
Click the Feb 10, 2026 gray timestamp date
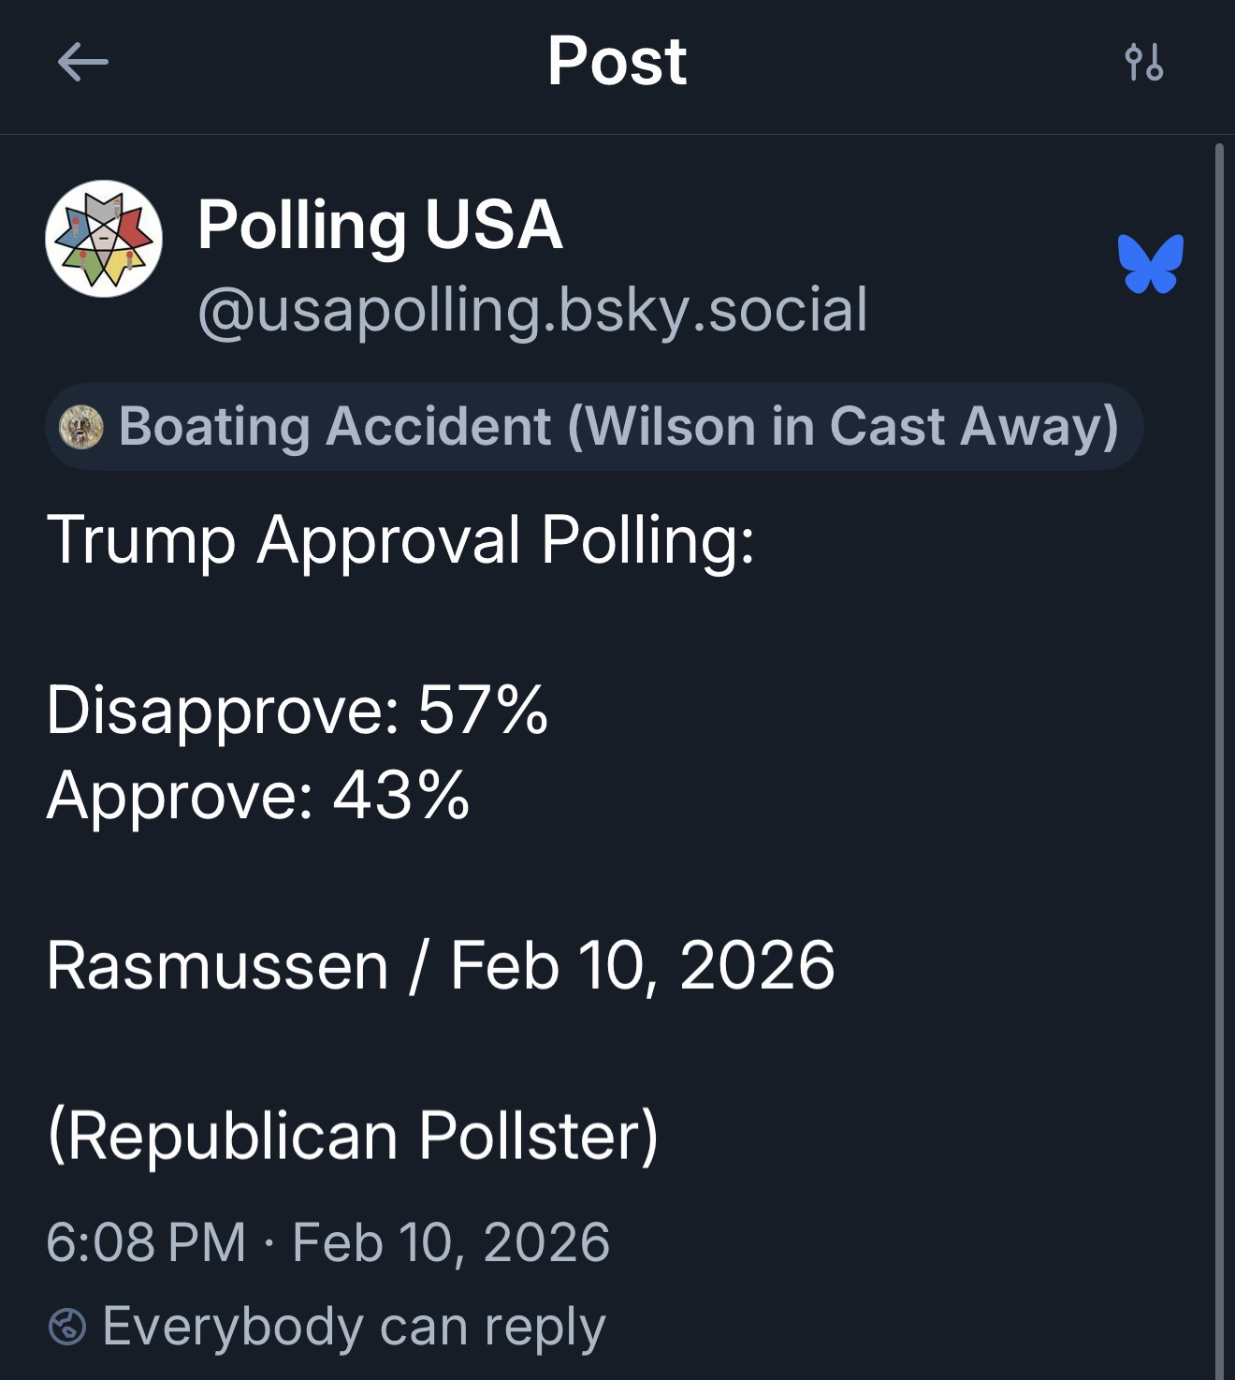[451, 1242]
